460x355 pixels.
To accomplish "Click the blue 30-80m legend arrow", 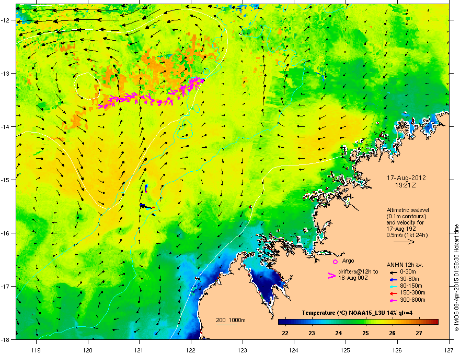I will pos(393,279).
